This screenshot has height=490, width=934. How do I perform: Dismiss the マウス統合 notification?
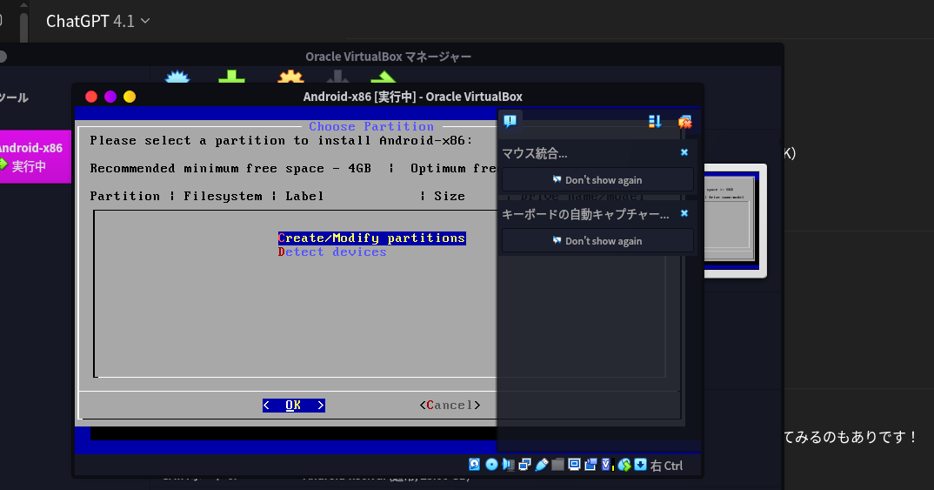click(x=684, y=152)
